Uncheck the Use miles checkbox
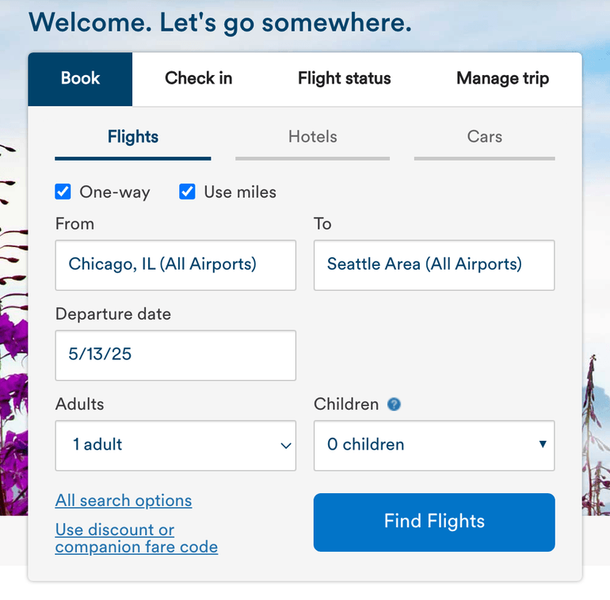 pos(188,192)
